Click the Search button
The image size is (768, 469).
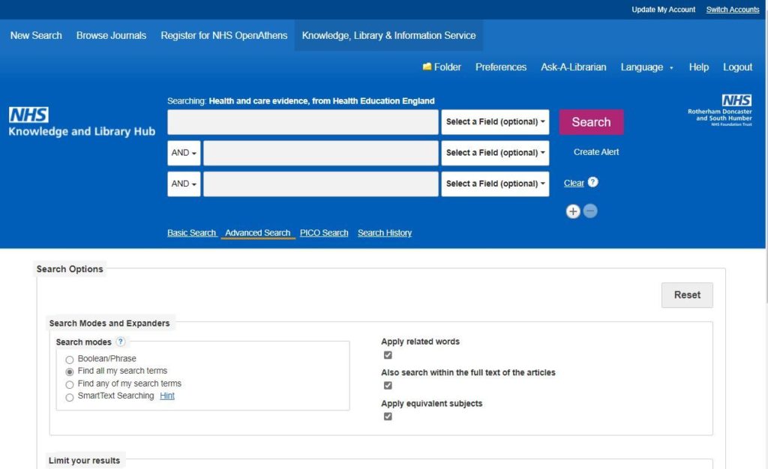click(591, 121)
